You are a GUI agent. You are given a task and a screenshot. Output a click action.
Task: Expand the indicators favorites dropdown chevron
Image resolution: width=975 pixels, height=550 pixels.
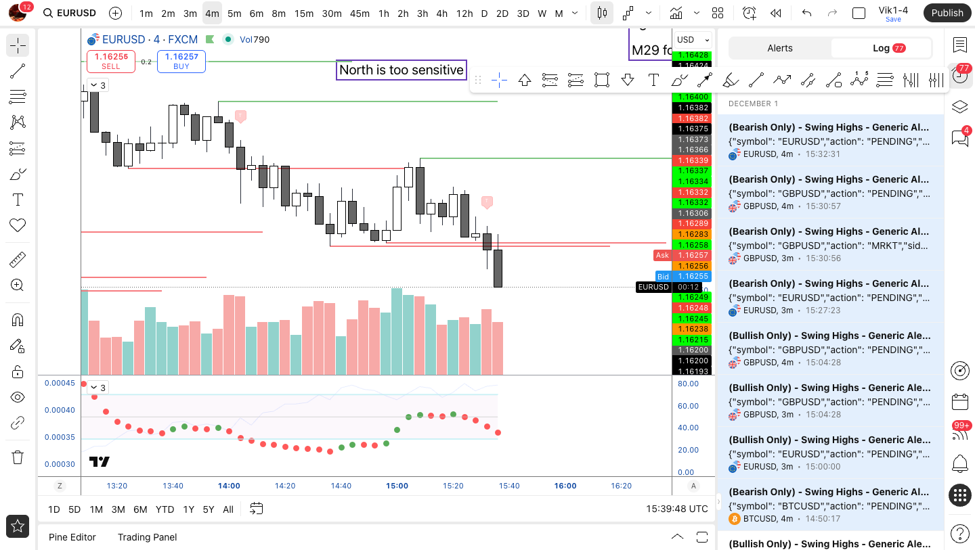697,13
